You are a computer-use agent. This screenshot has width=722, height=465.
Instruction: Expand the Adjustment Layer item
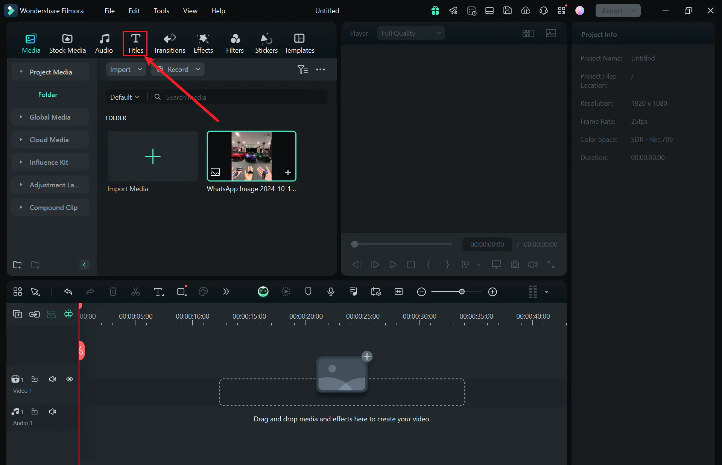21,185
